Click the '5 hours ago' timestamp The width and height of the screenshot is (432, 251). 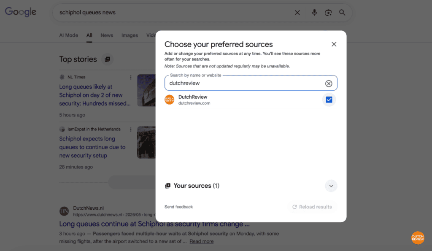pyautogui.click(x=72, y=115)
